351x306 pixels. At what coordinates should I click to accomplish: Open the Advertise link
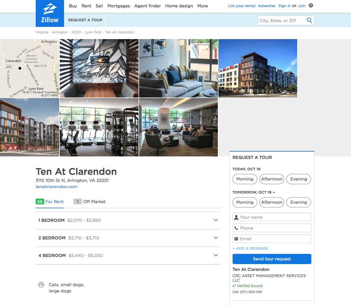pyautogui.click(x=267, y=6)
